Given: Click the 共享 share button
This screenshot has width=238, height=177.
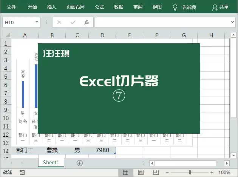Looking at the screenshot, I should click(220, 7).
